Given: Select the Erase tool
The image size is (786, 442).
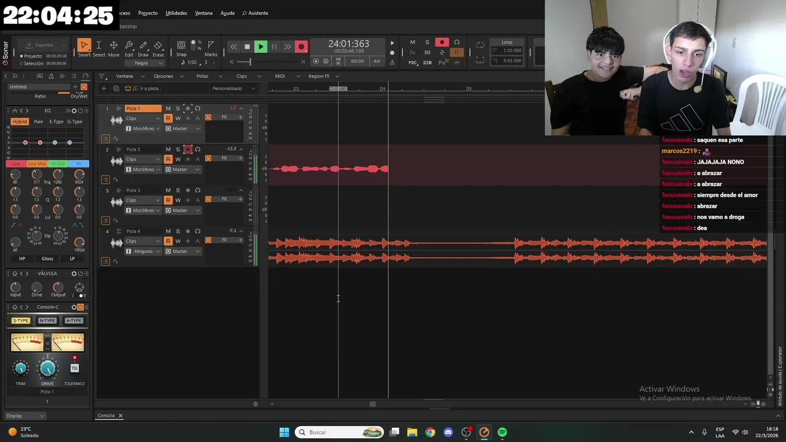Looking at the screenshot, I should pyautogui.click(x=158, y=48).
